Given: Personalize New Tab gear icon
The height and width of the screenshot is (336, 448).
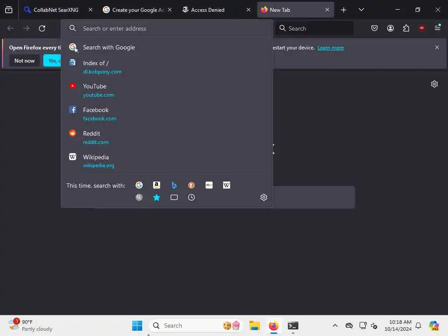Looking at the screenshot, I should point(434,84).
